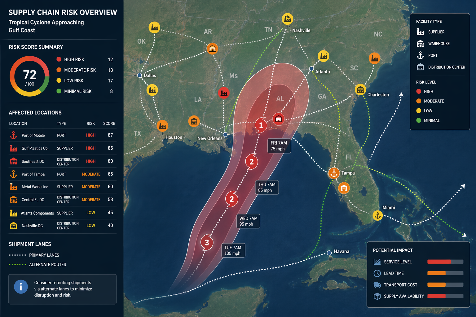Click the Transport Cost truck icon
Image resolution: width=476 pixels, height=317 pixels.
(x=377, y=285)
